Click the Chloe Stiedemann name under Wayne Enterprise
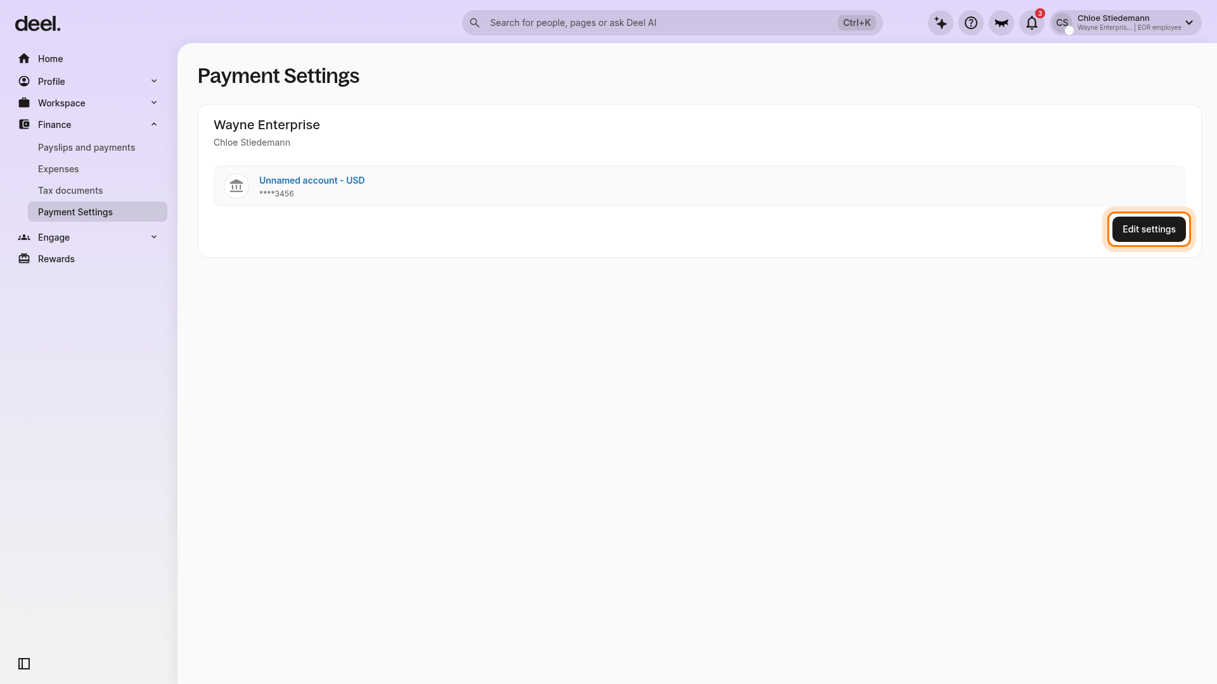The image size is (1217, 684). click(x=252, y=142)
